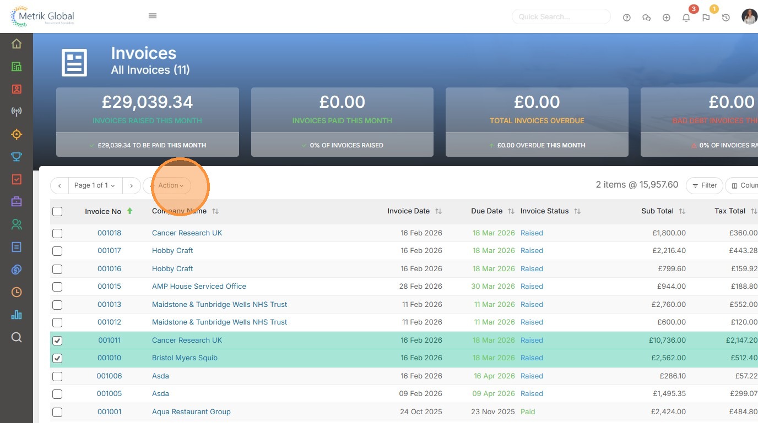Open the bar chart reports sidebar icon

(17, 315)
